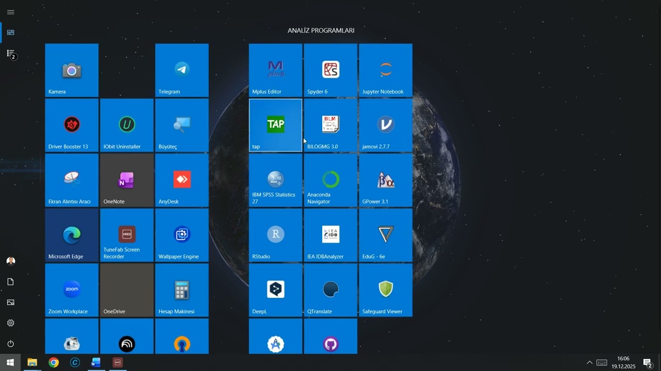Open QTranslate tile

tap(330, 290)
